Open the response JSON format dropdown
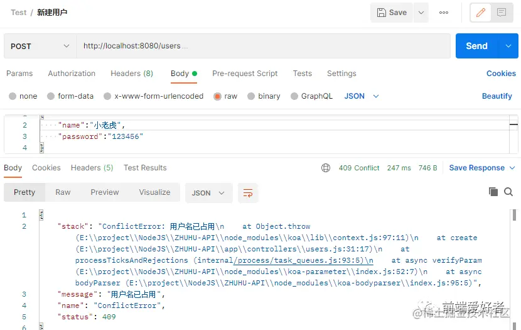Image resolution: width=521 pixels, height=330 pixels. point(208,193)
